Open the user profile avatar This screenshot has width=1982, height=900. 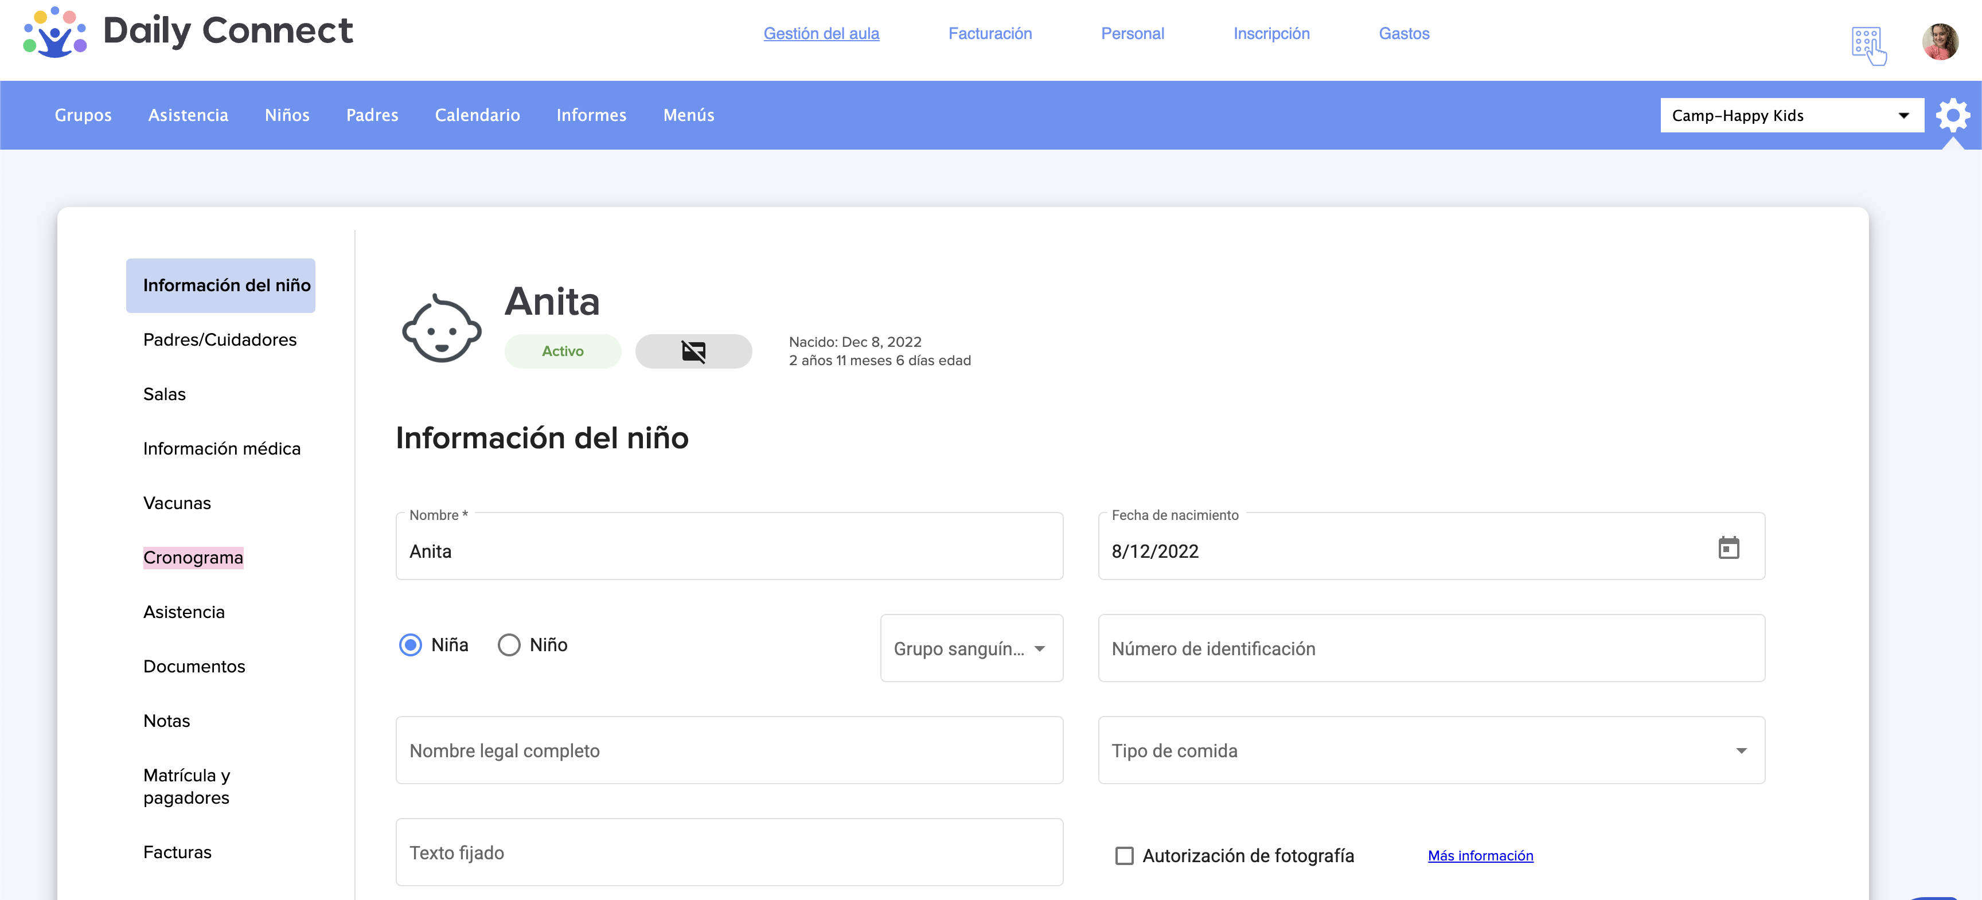[1940, 41]
